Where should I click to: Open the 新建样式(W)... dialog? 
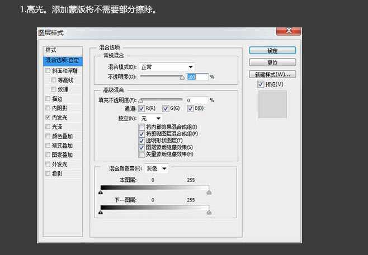273,74
